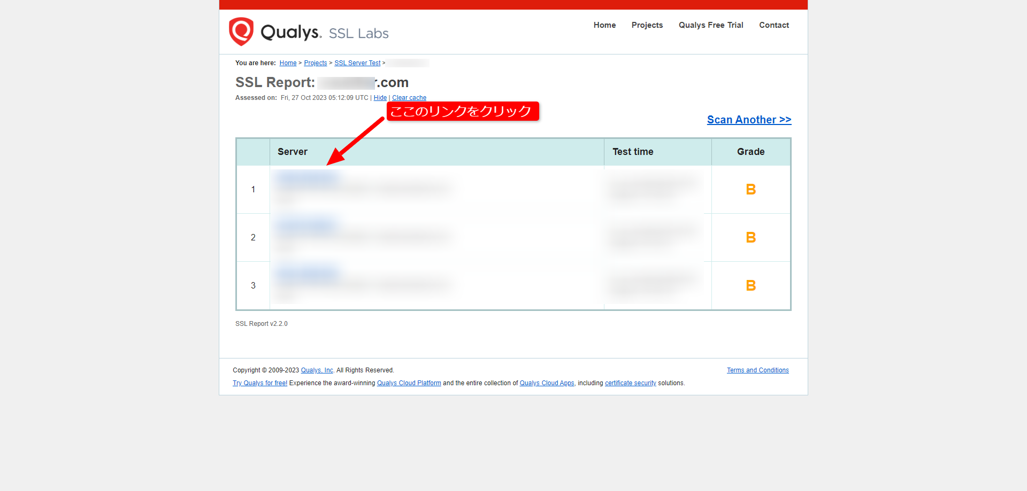The height and width of the screenshot is (491, 1027).
Task: Follow the Projects breadcrumb link
Action: click(x=316, y=63)
